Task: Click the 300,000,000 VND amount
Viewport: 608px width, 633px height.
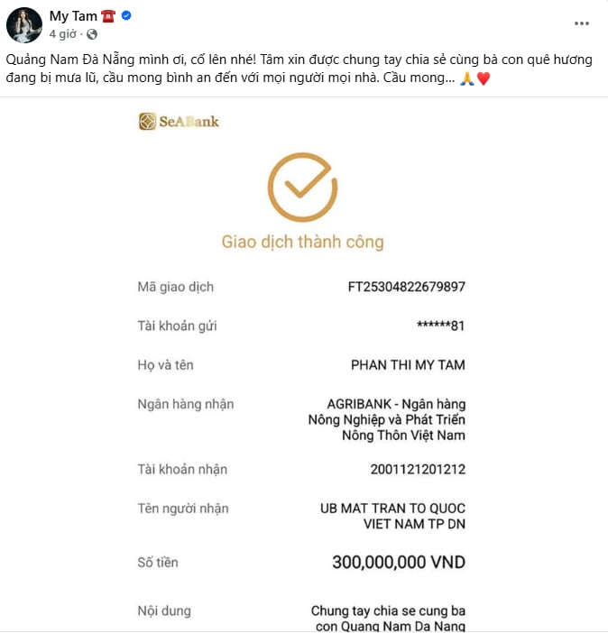Action: [x=399, y=563]
